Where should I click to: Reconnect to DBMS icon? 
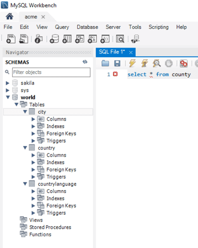coord(135,39)
